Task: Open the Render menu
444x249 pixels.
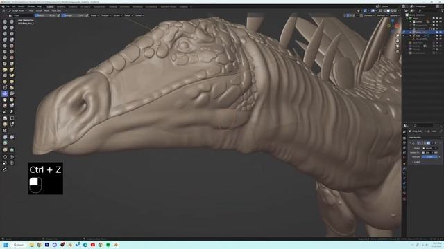Action: point(21,6)
